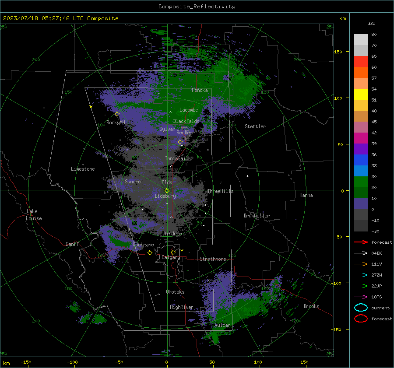This screenshot has width=394, height=368.
Task: Click the ThreeHills city label
Action: (220, 191)
